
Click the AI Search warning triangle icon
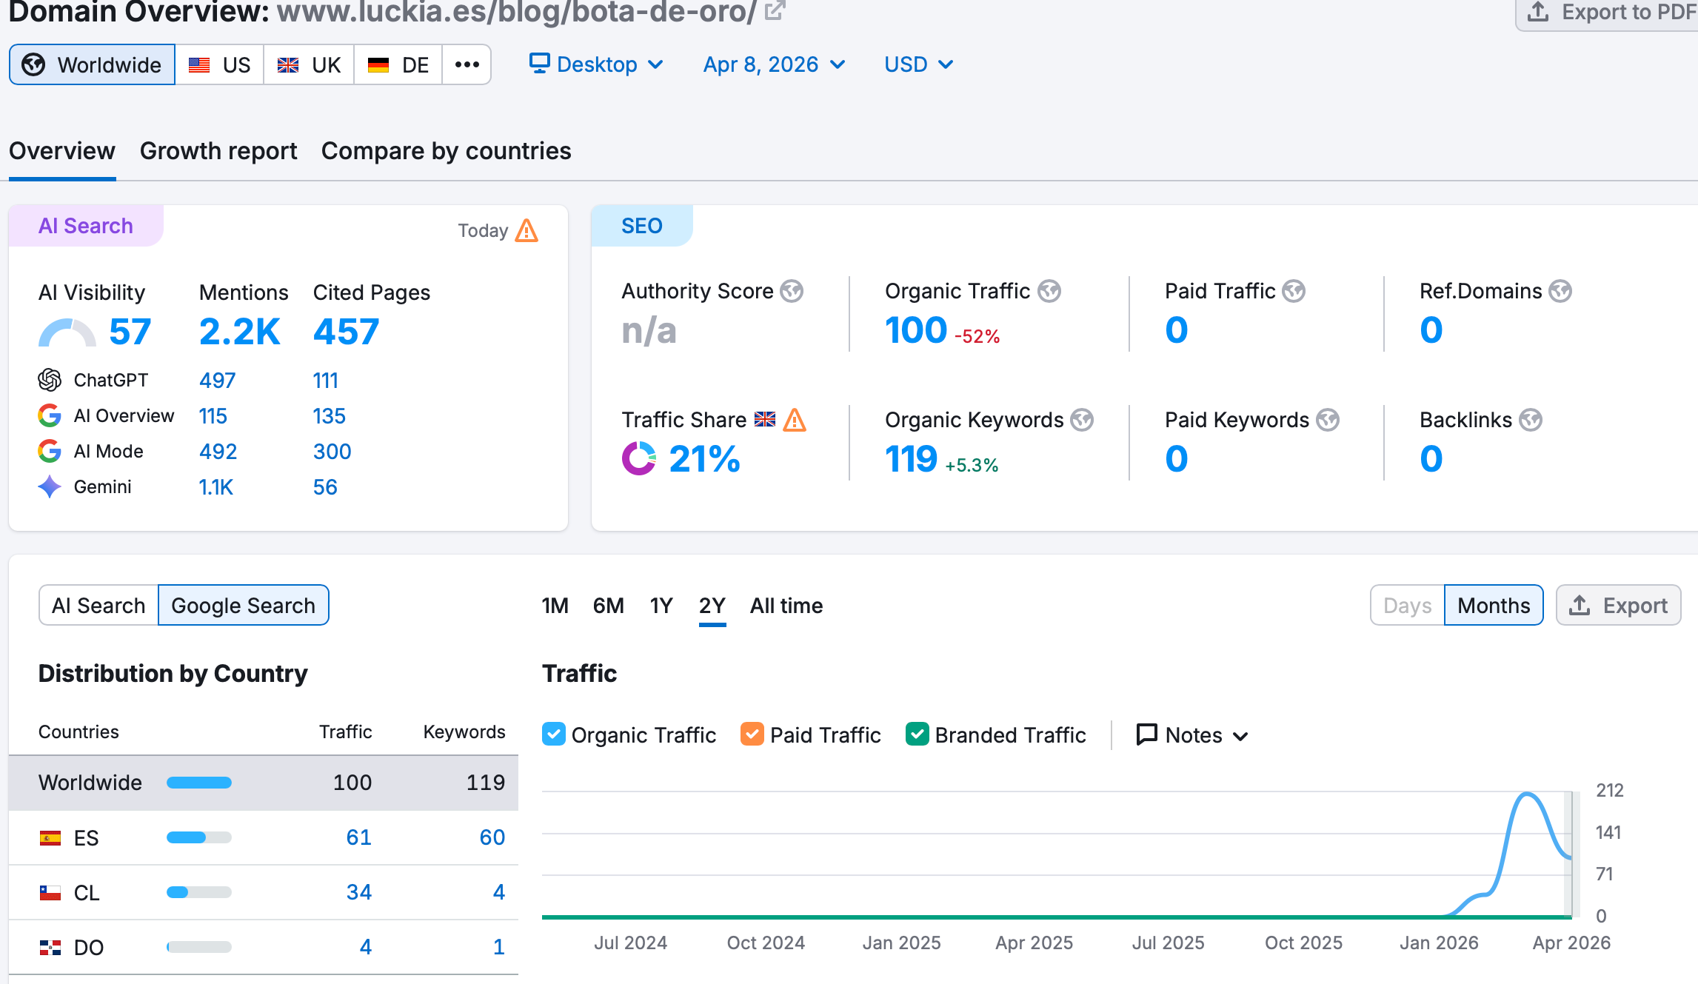(527, 231)
